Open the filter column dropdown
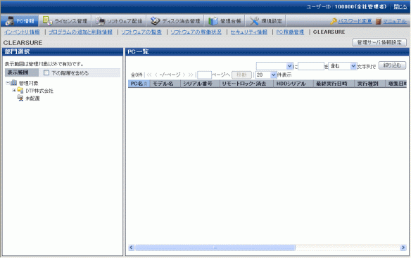This screenshot has height=258, width=411. pos(274,66)
